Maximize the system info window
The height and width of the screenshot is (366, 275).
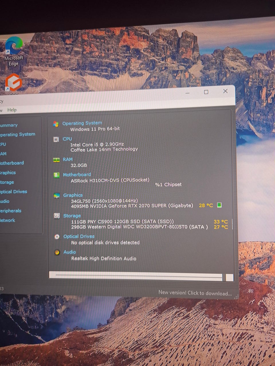[x=206, y=92]
